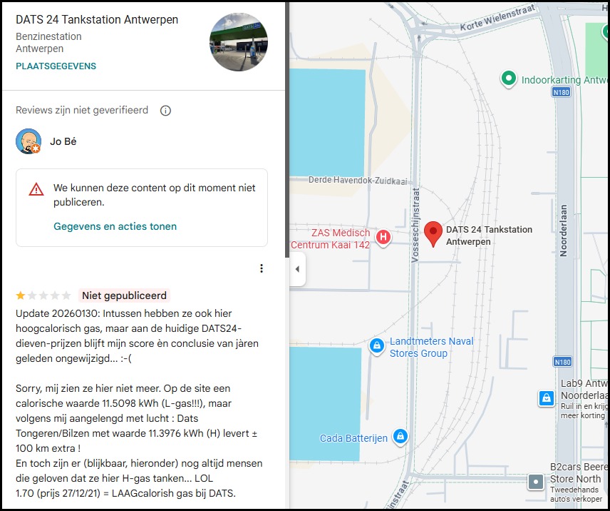Click the Indoorkarting map label
The image size is (610, 511).
[x=565, y=80]
